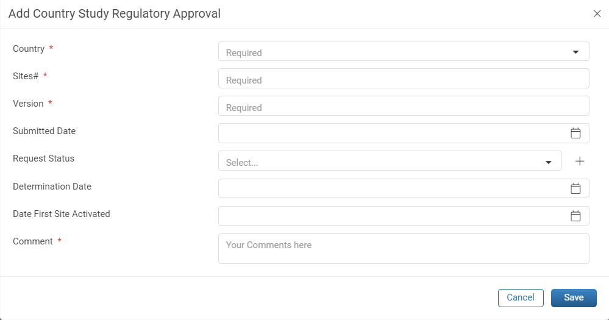
Task: Select the Your Comments here text area
Action: (404, 249)
